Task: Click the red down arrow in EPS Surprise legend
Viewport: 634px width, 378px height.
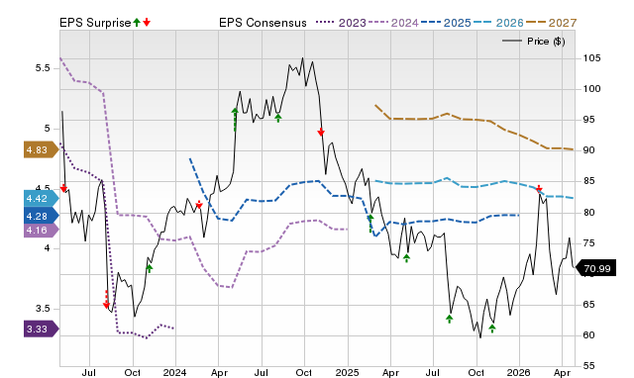Action: pyautogui.click(x=147, y=23)
